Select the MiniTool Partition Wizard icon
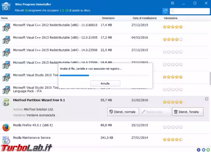The image size is (211, 152). pos(6,102)
